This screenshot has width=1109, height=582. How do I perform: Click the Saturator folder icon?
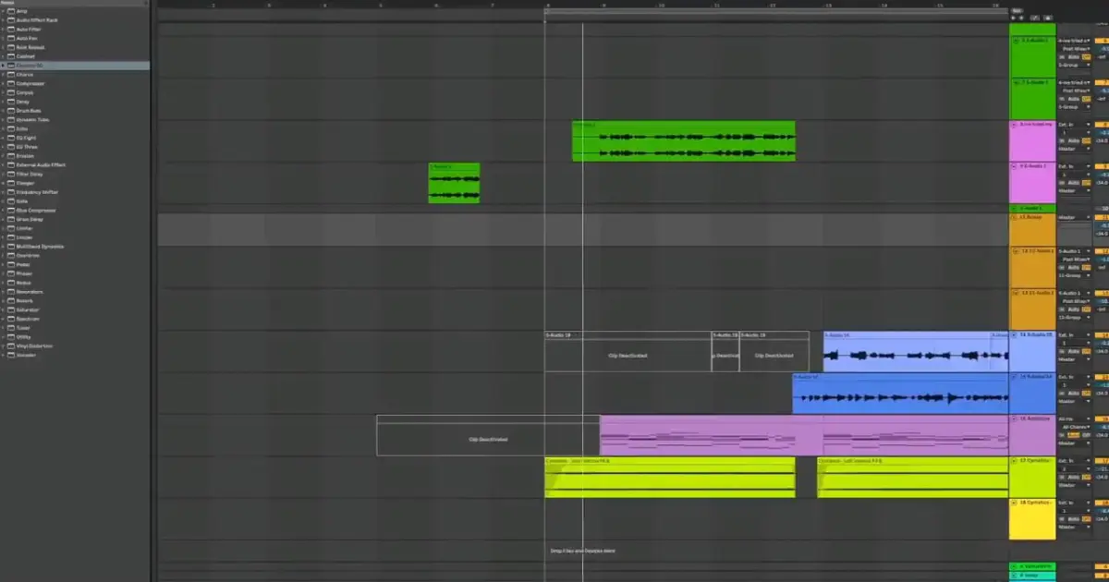tap(11, 309)
